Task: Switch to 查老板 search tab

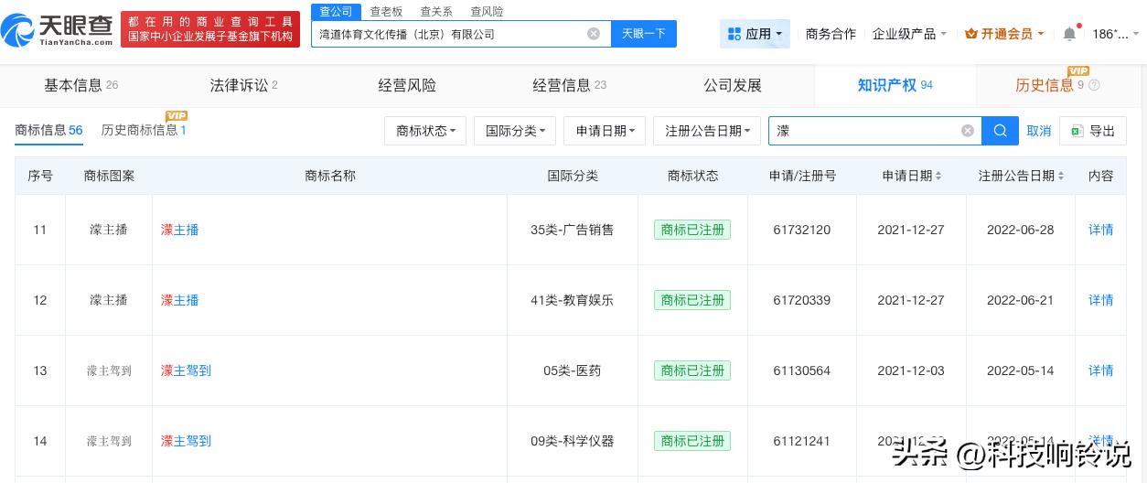Action: click(386, 11)
